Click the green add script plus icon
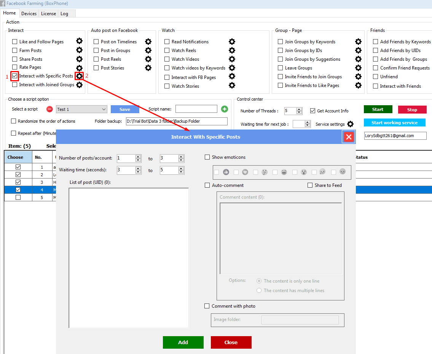The height and width of the screenshot is (354, 432). click(225, 109)
